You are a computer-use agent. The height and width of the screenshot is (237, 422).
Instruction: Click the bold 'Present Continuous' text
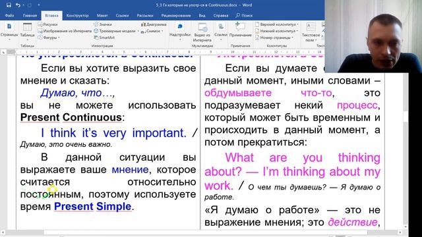[x=71, y=118]
